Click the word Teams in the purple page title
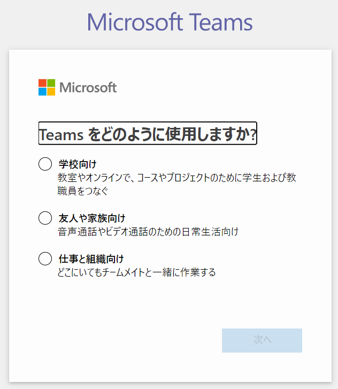This screenshot has width=338, height=389. (x=221, y=22)
